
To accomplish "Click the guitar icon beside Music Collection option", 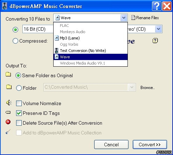I will click(x=8, y=132).
